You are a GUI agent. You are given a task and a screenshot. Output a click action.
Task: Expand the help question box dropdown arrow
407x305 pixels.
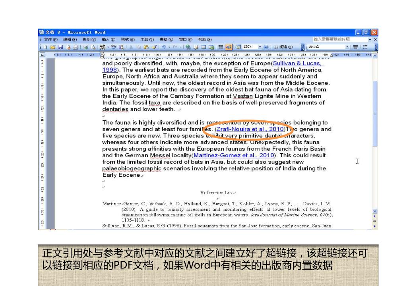point(370,39)
